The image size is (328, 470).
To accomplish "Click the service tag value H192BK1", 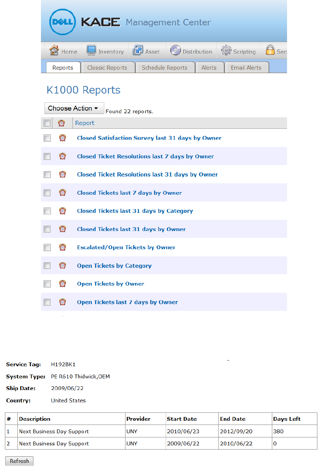I will pyautogui.click(x=63, y=364).
